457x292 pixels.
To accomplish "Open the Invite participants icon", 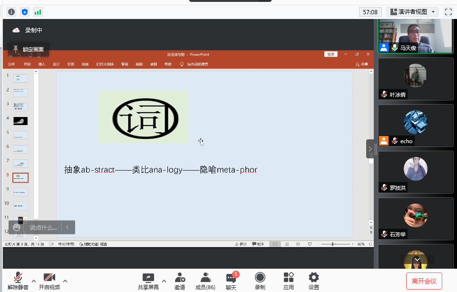I will tap(180, 278).
